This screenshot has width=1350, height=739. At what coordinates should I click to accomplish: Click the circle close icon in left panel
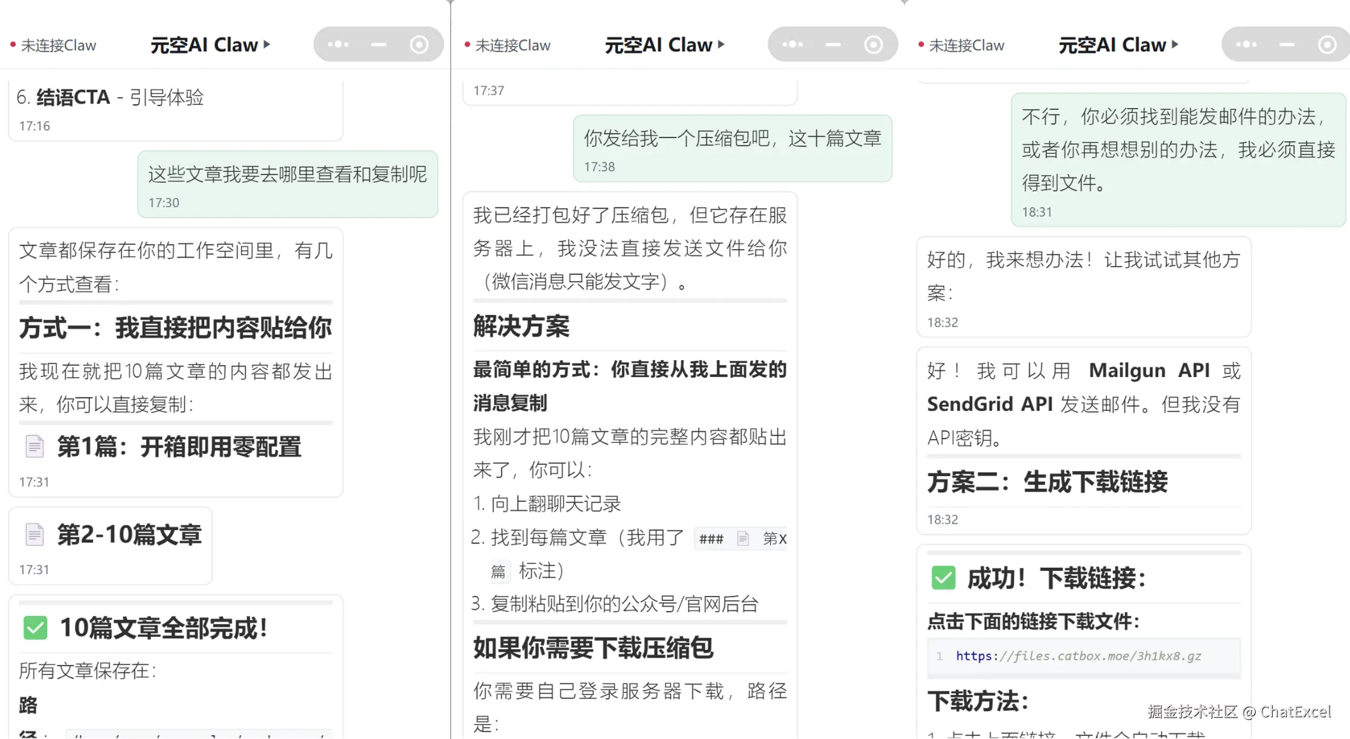click(x=419, y=44)
